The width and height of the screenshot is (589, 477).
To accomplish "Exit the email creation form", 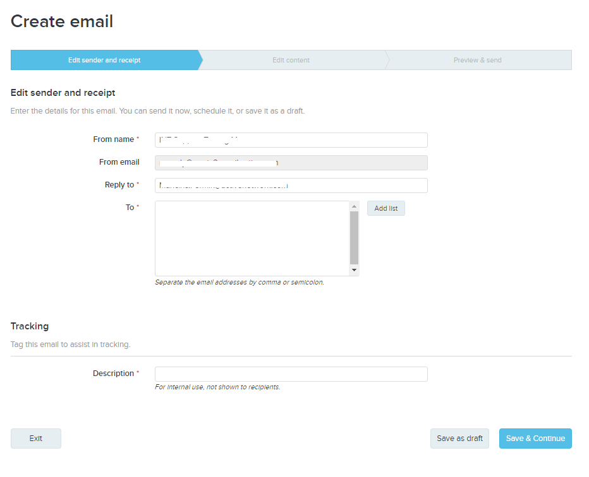I will click(36, 439).
